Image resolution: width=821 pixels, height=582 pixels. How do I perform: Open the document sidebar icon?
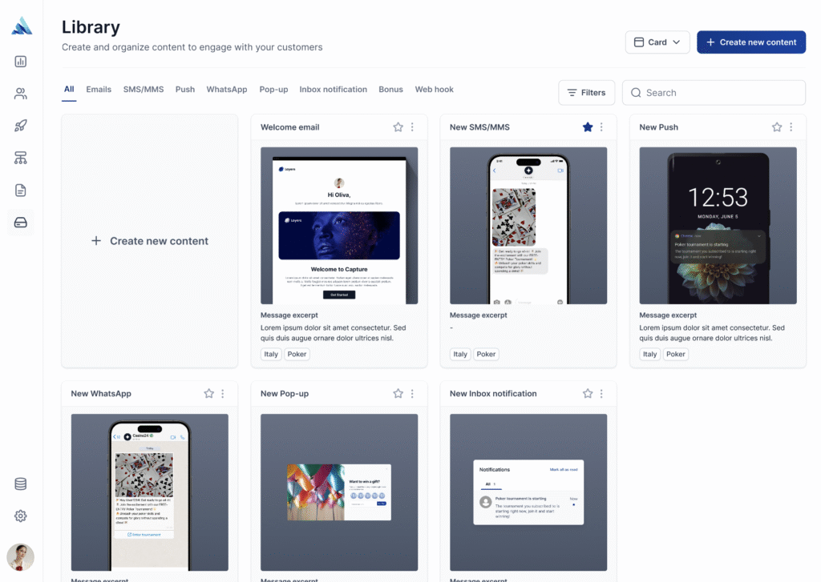point(20,191)
